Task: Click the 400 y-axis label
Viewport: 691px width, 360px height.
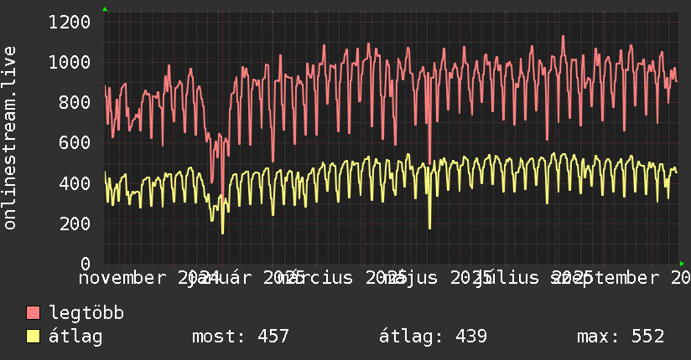Action: coord(75,183)
